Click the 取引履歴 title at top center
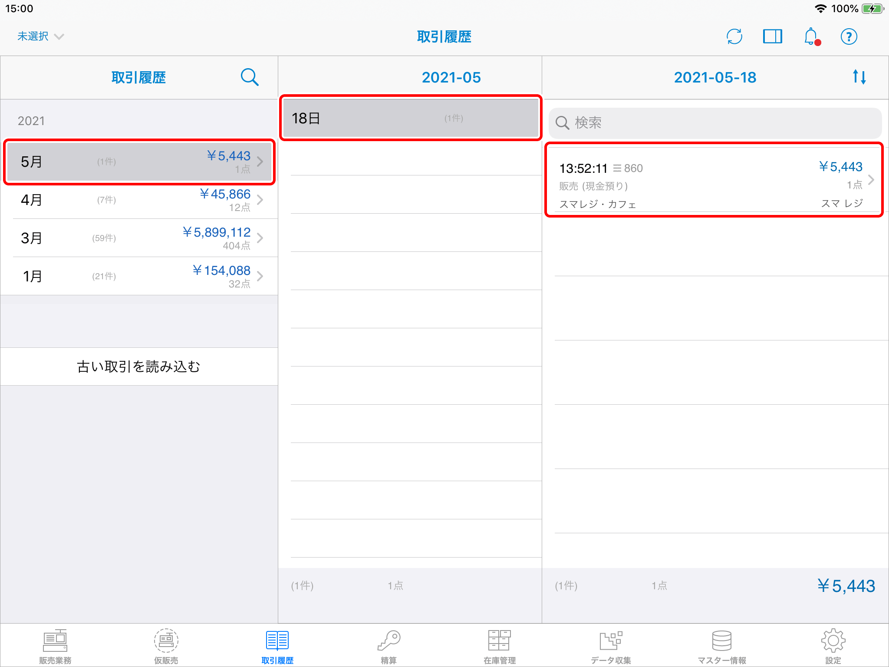 [x=444, y=36]
